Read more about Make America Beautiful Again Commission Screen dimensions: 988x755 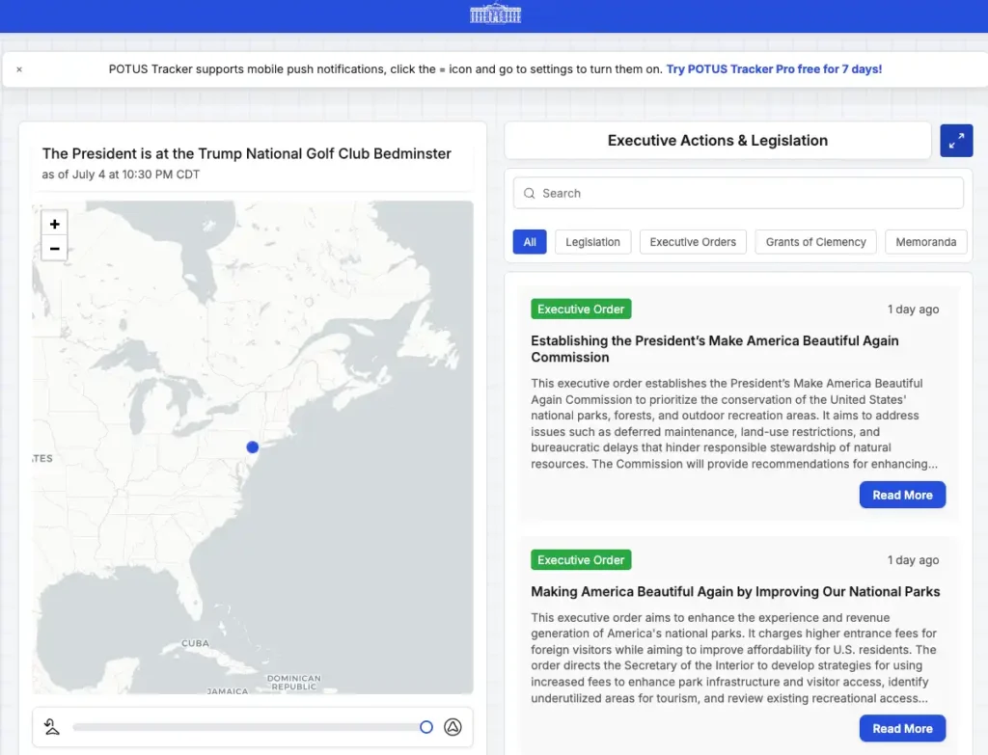point(902,495)
